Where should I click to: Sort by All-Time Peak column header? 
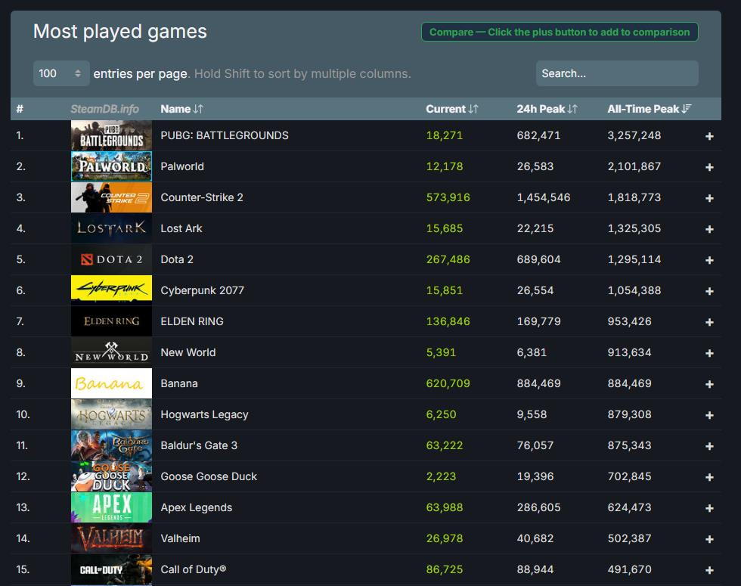[x=649, y=109]
